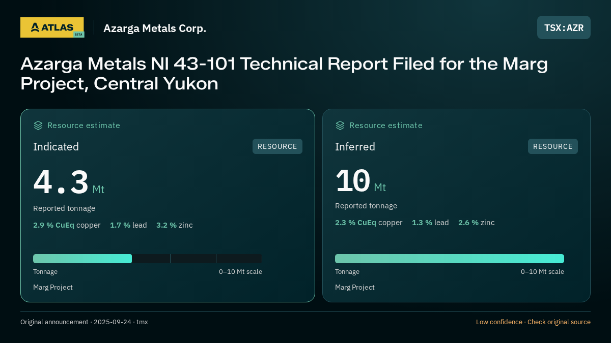This screenshot has height=343, width=611.
Task: Click 'Resource estimate' label on Indicated card
Action: tap(84, 126)
